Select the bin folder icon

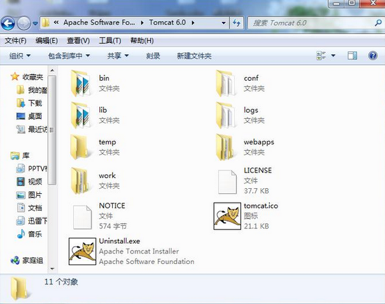(x=81, y=83)
